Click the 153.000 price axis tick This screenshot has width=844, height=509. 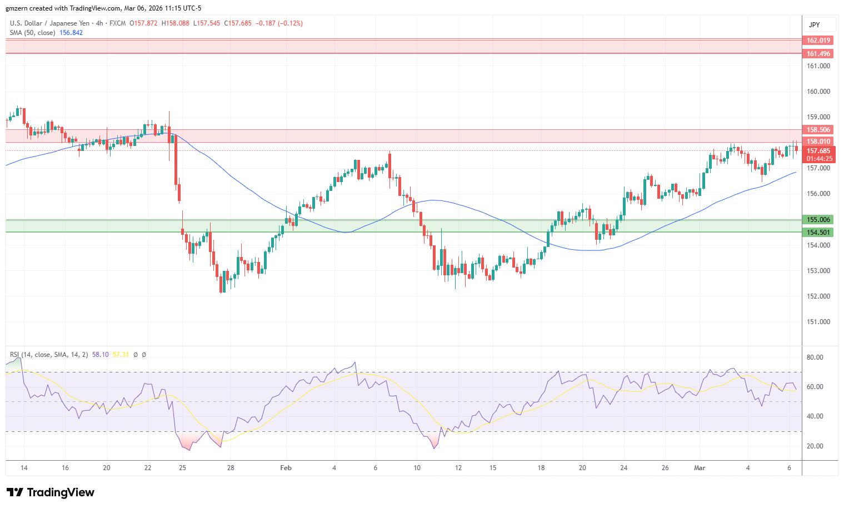tap(818, 271)
